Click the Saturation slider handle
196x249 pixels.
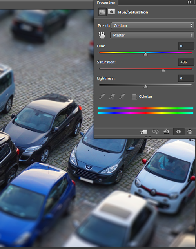[x=163, y=70]
